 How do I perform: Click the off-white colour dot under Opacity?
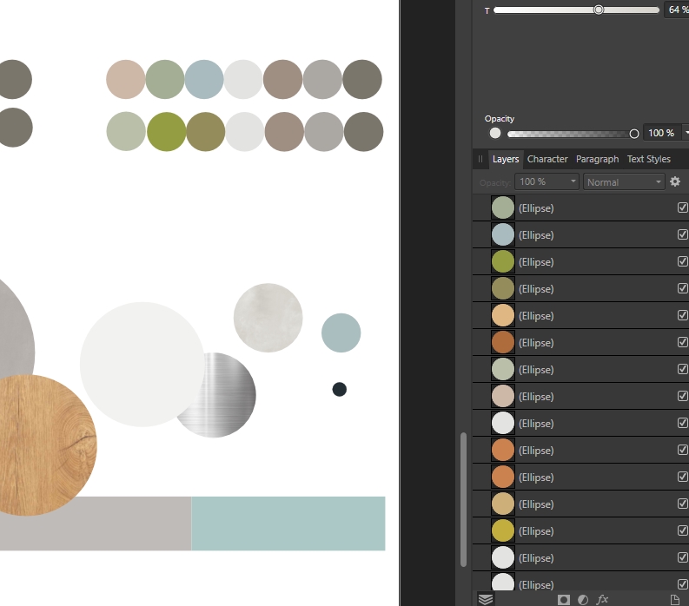pyautogui.click(x=495, y=133)
